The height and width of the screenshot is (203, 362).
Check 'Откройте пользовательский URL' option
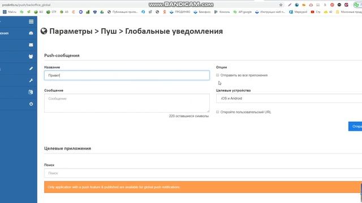point(217,112)
